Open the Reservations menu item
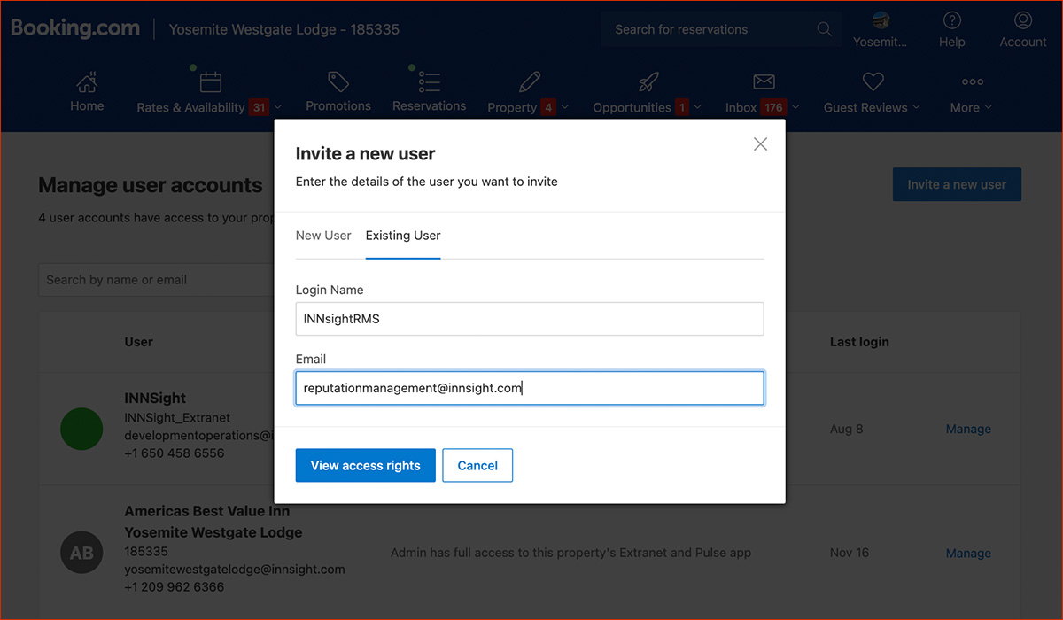Screen dimensions: 1063x620 (x=430, y=106)
